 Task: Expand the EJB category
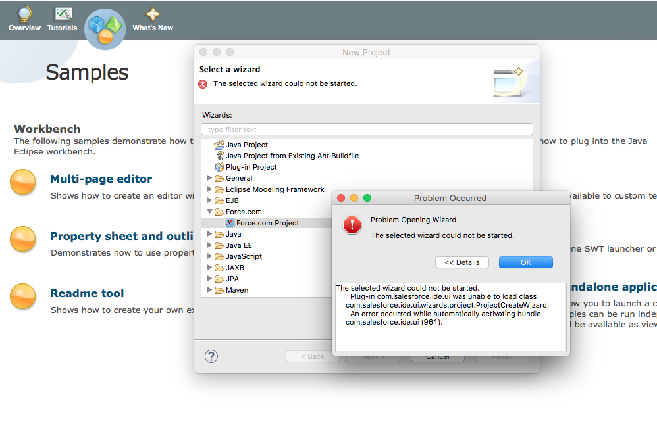pos(209,200)
